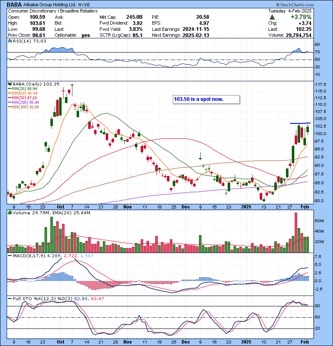This screenshot has width=333, height=346.
Task: Click the Fwd Yield 3.83% value
Action: pyautogui.click(x=136, y=29)
